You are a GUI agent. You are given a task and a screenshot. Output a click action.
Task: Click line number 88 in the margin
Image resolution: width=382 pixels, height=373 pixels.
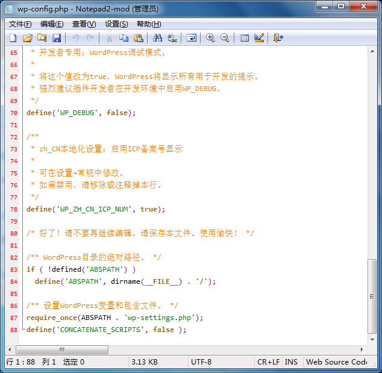click(x=14, y=330)
